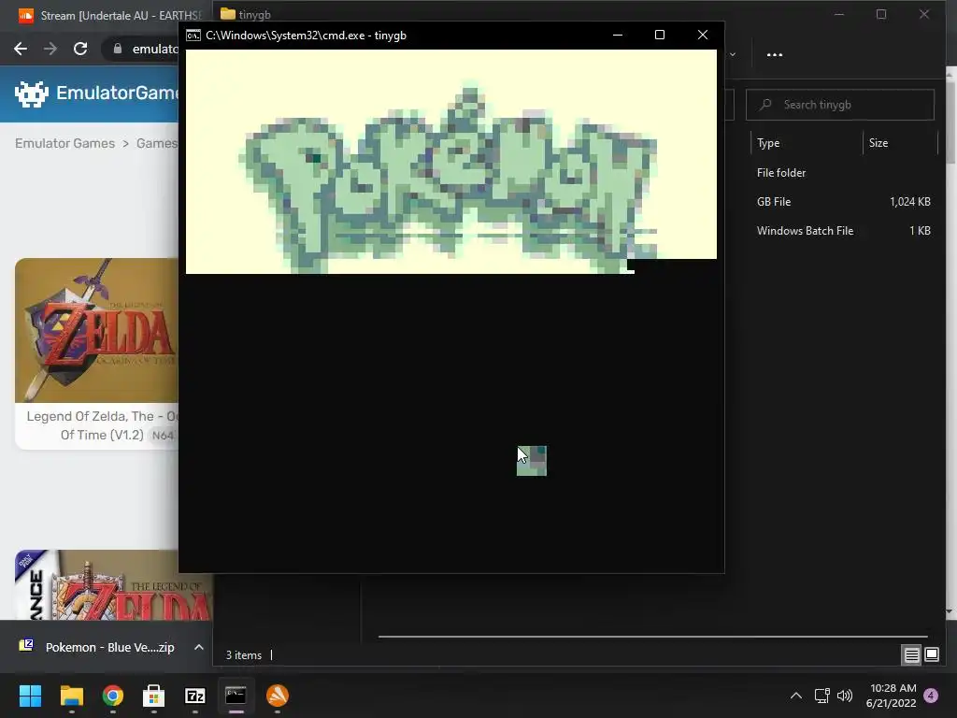Select the Stream Undertale AU browser tab
This screenshot has width=957, height=718.
point(108,15)
